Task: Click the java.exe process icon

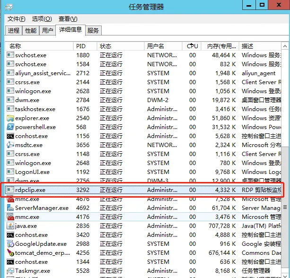Action: [10, 226]
